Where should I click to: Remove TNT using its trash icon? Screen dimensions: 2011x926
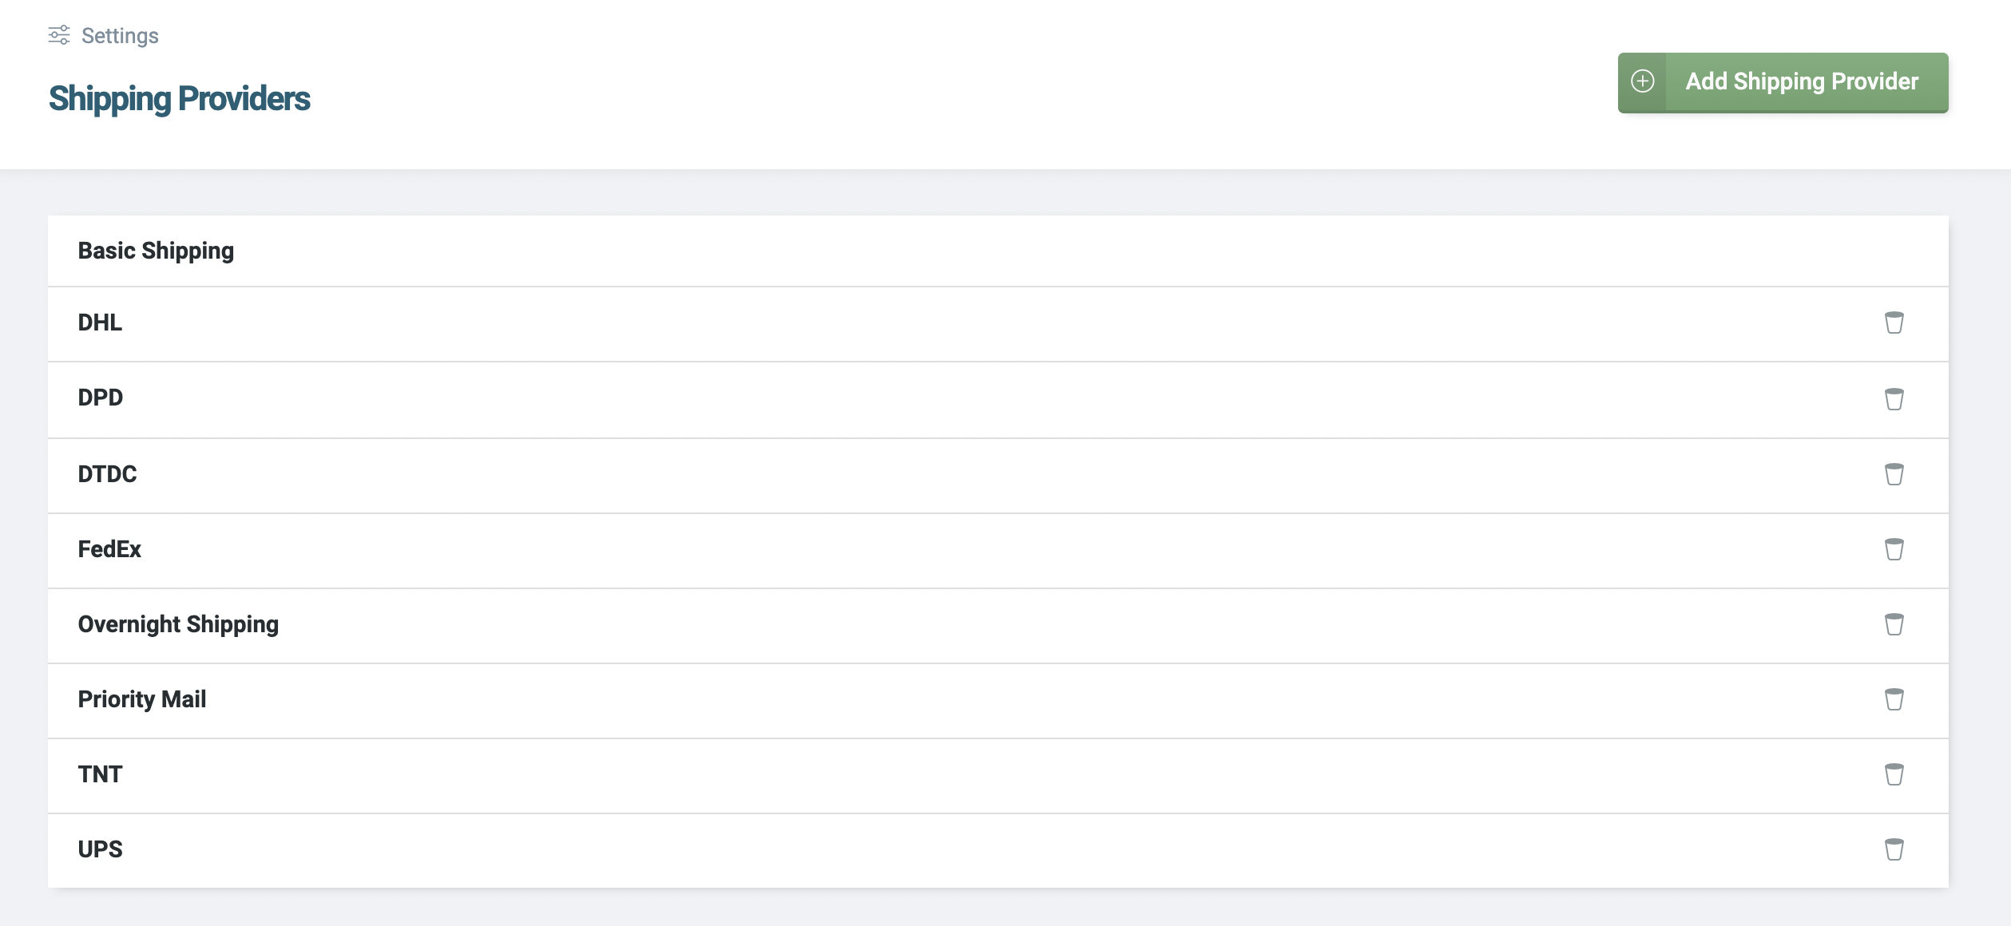pos(1894,774)
